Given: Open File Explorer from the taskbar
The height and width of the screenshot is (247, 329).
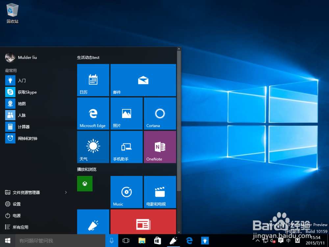Looking at the screenshot, I should [142, 240].
